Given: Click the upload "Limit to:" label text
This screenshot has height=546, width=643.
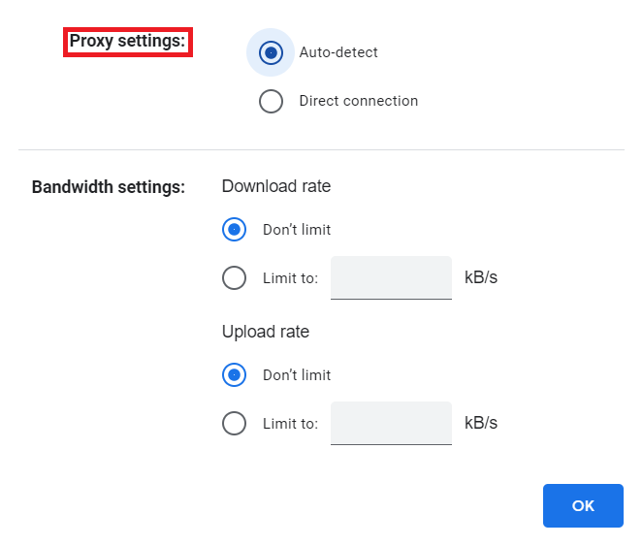Looking at the screenshot, I should pyautogui.click(x=290, y=424).
